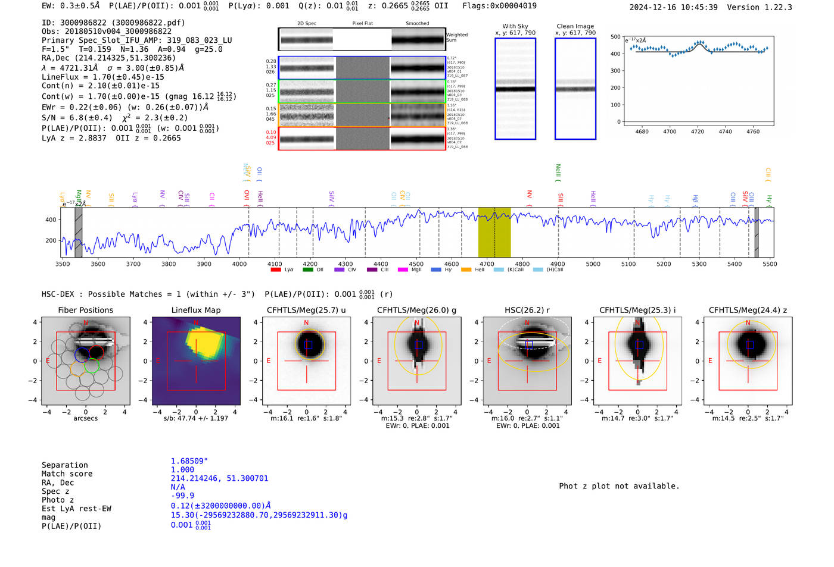Viewport: 834px width, 567px height.
Task: Click the (K)CaII legend swatch
Action: (499, 270)
